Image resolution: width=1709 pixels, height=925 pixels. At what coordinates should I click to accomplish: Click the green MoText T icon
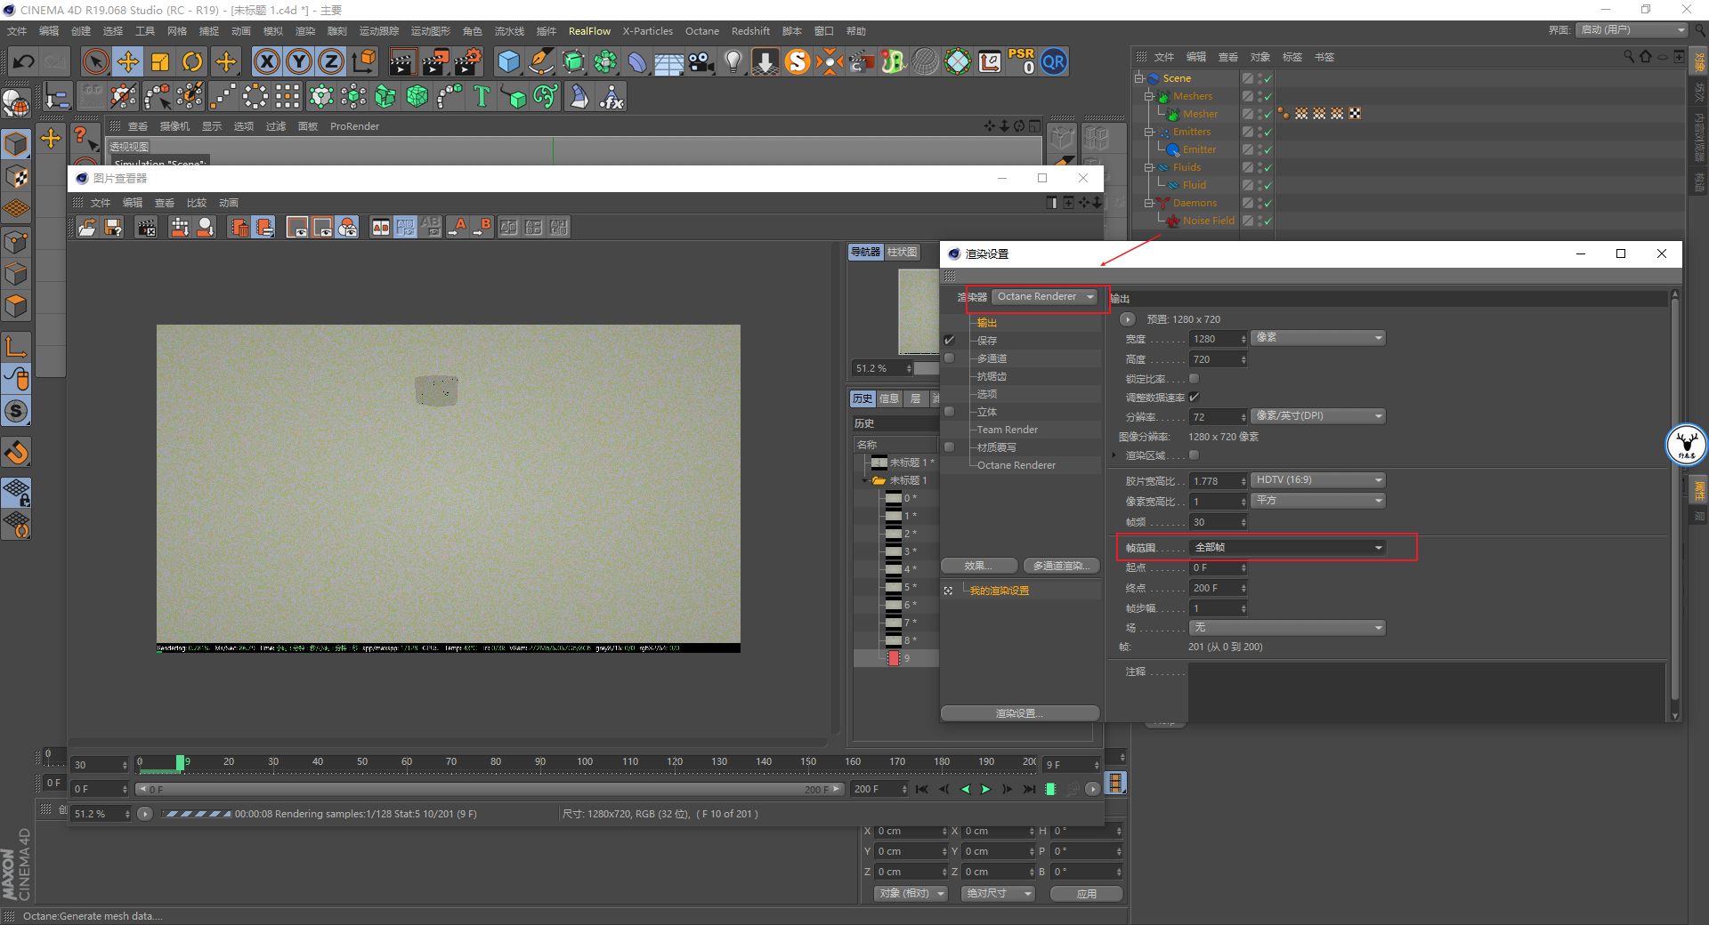[x=482, y=96]
